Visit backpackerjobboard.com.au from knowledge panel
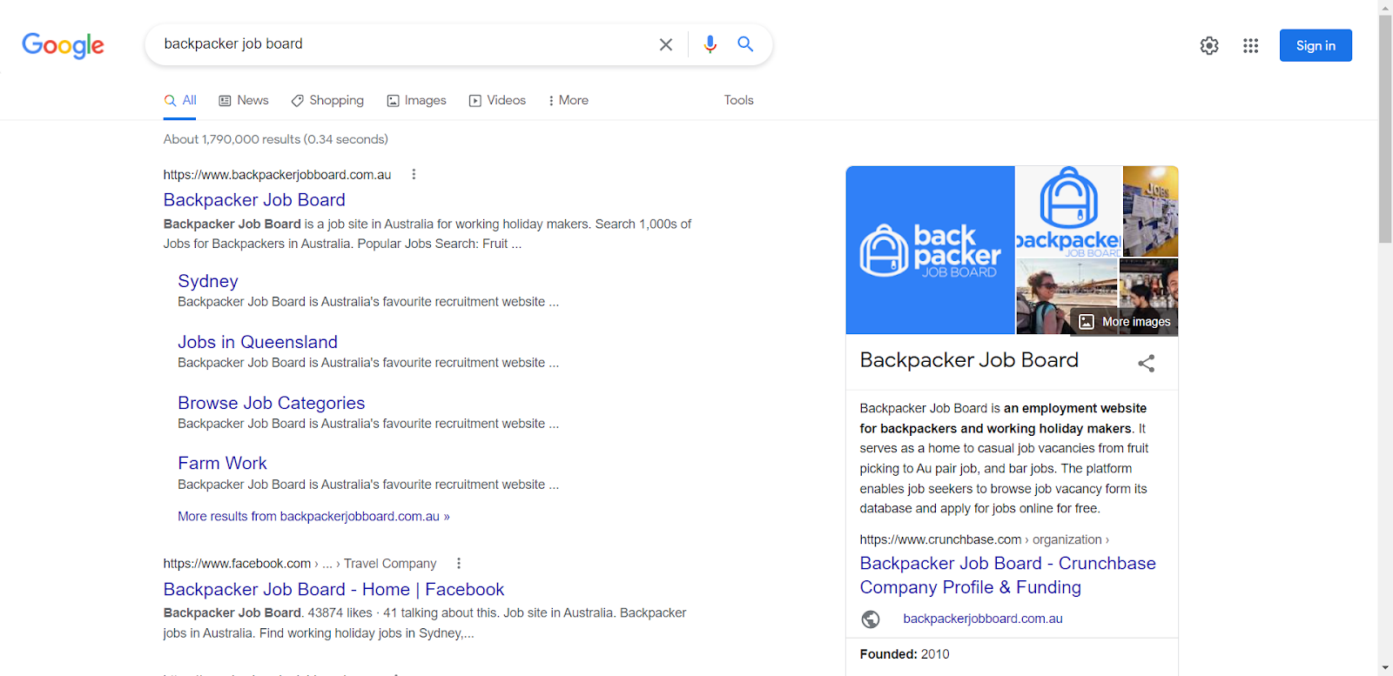This screenshot has width=1393, height=676. (983, 619)
